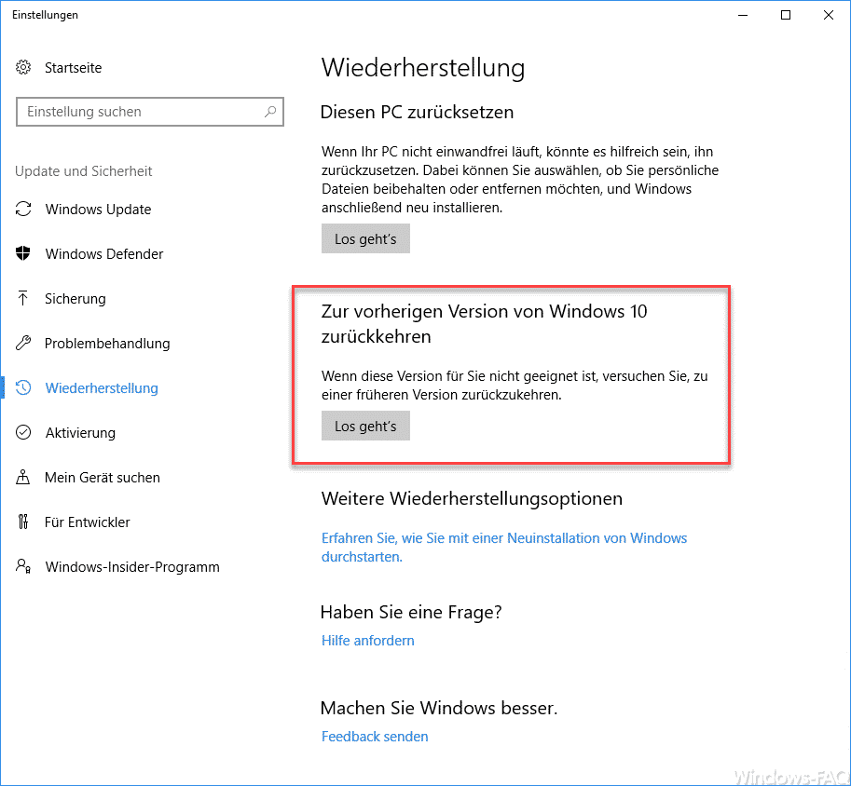This screenshot has height=786, width=851.
Task: Click the Hilfe anfordern link
Action: pos(368,641)
